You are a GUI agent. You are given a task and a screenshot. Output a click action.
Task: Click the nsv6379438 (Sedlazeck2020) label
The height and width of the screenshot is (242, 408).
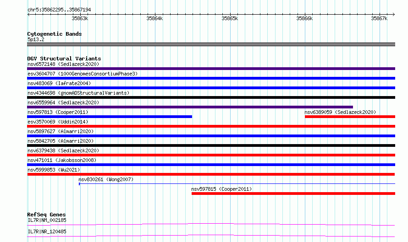[63, 151]
